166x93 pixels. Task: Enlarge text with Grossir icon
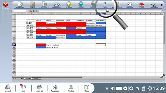pos(69,5)
